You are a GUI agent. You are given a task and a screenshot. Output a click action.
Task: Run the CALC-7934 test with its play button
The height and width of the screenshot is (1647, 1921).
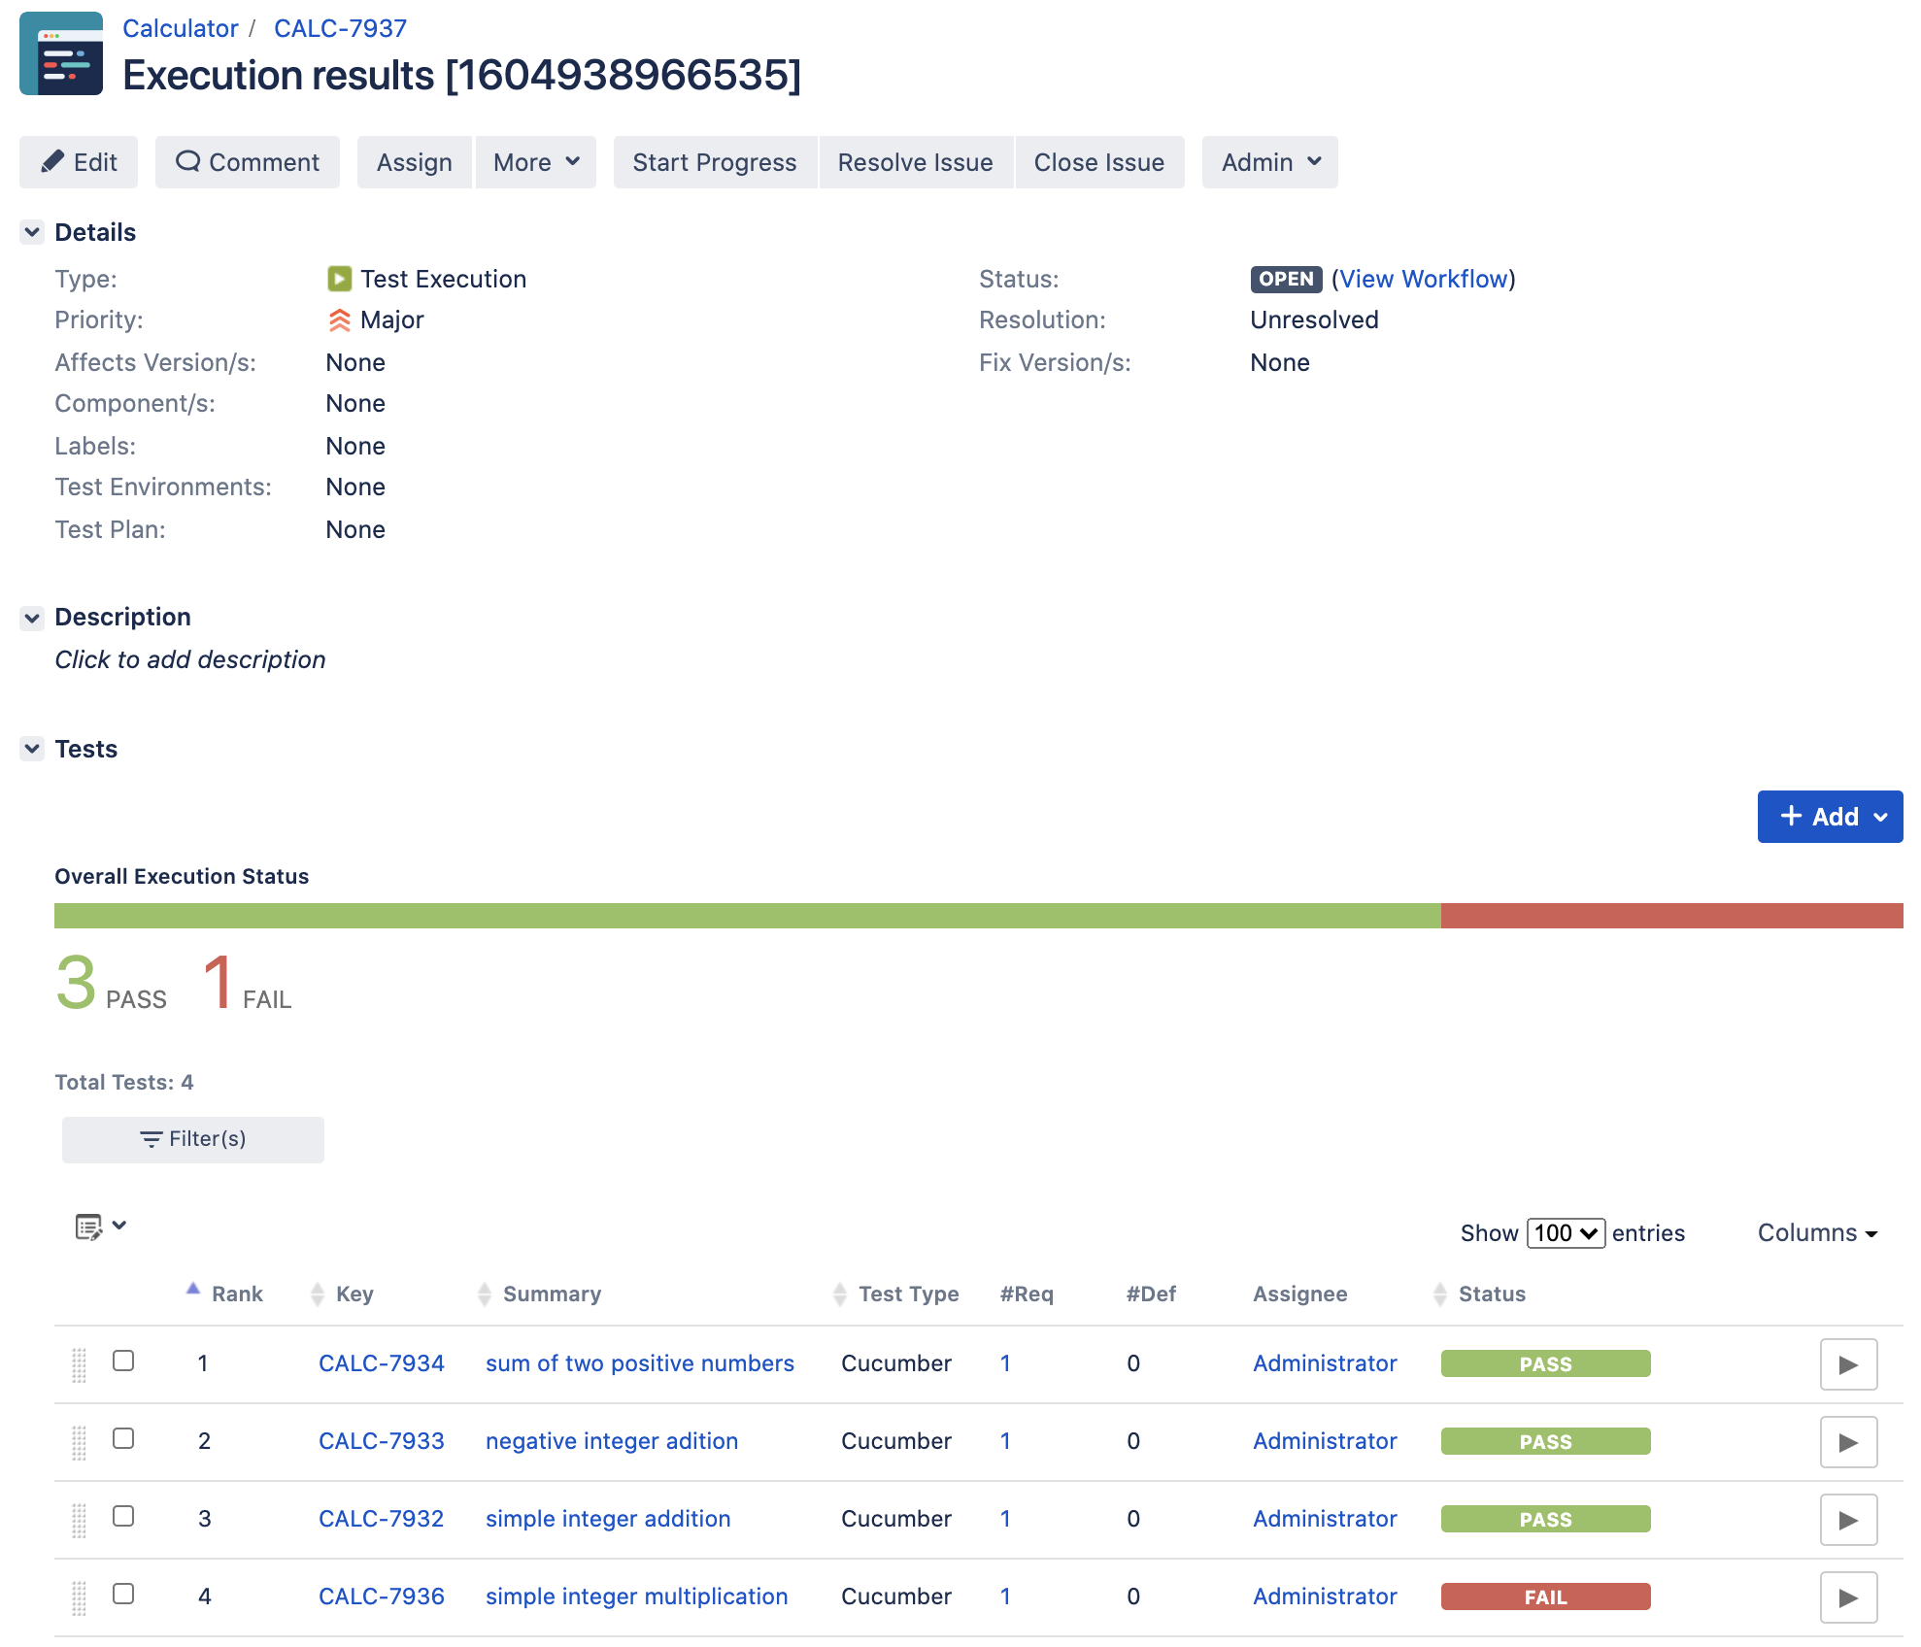coord(1848,1364)
